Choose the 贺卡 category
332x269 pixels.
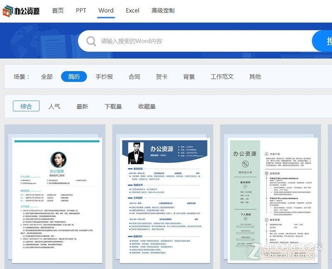161,77
